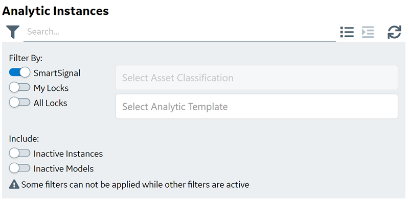Switch to flat list view icon

(x=347, y=32)
